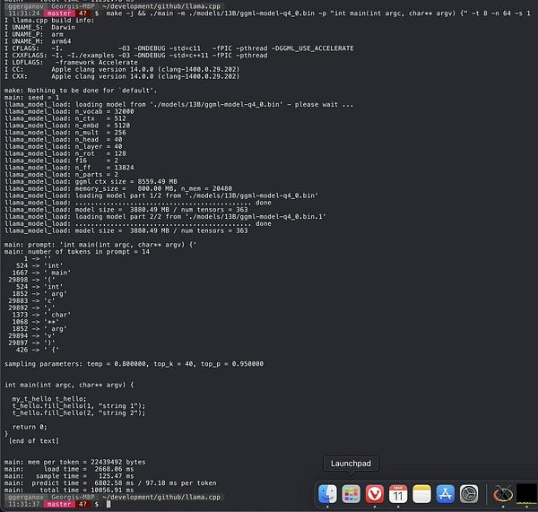
Task: Click the "main: seed = 1" line
Action: click(32, 98)
